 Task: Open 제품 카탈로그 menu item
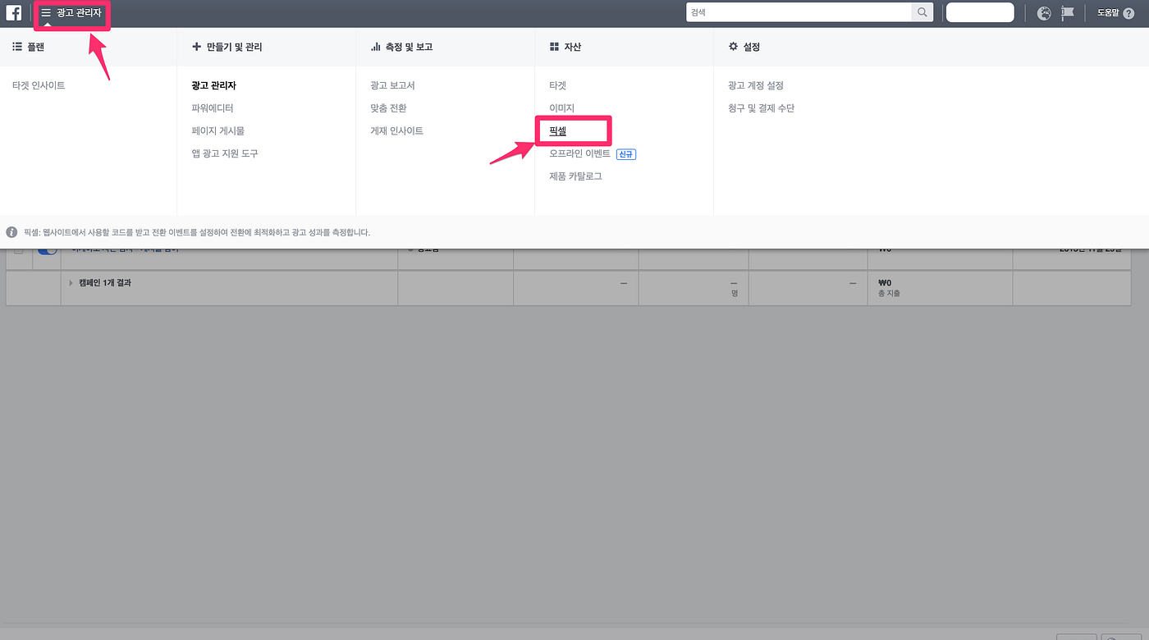575,176
